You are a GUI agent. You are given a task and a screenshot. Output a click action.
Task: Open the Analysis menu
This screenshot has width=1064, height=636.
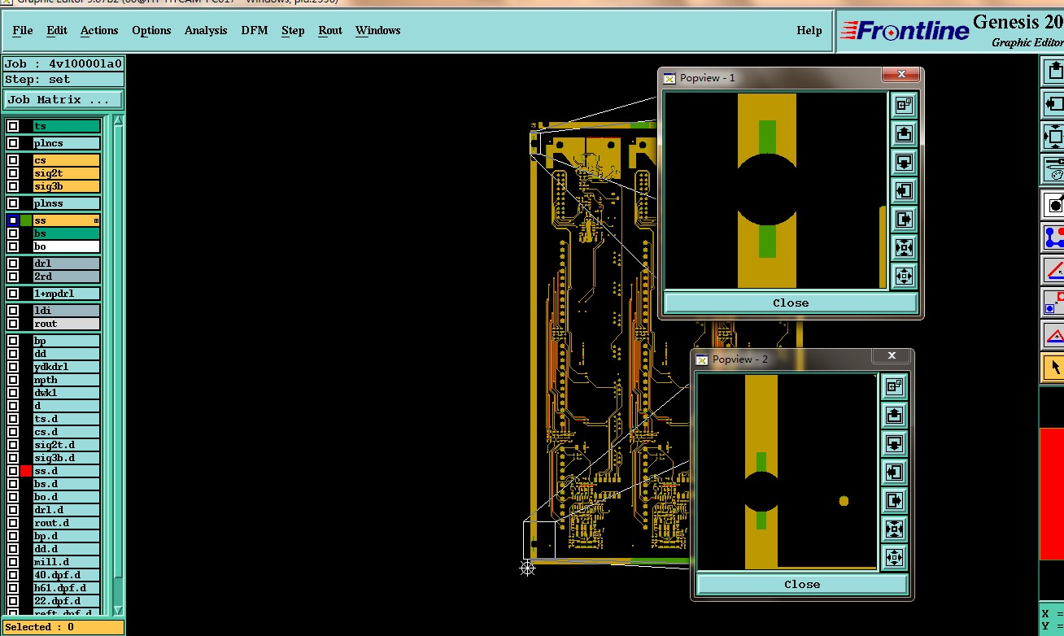pyautogui.click(x=206, y=30)
